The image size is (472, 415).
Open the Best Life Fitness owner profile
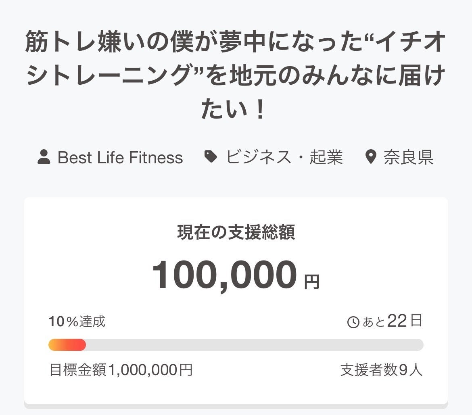coord(120,157)
